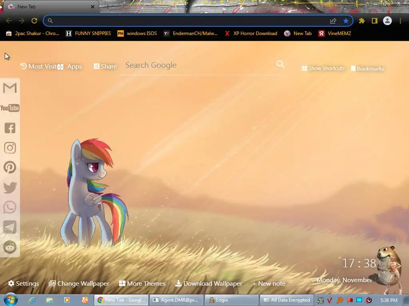The image size is (409, 306).
Task: Switch to New Tab - Google taskbar button
Action: (x=121, y=300)
